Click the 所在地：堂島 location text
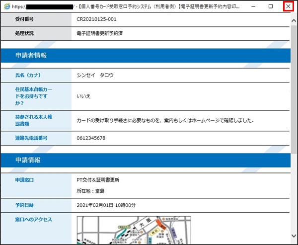 90,191
